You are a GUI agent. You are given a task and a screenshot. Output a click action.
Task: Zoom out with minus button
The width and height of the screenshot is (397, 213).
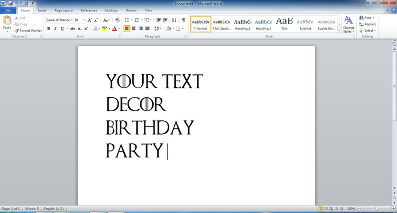[360, 209]
